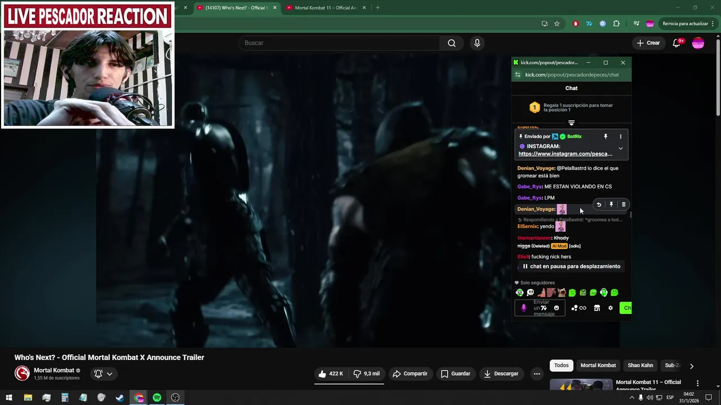Viewport: 721px width, 405px height.
Task: Open the 7TV emote menu in chat input
Action: pyautogui.click(x=544, y=308)
